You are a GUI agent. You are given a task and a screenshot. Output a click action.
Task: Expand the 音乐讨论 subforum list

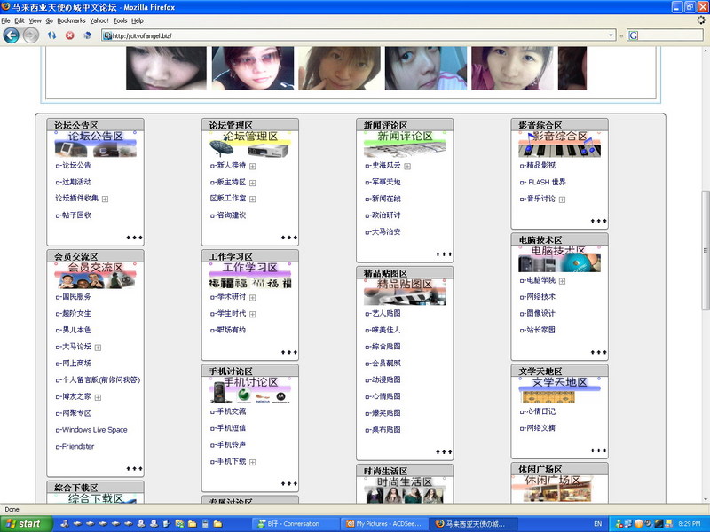point(562,199)
